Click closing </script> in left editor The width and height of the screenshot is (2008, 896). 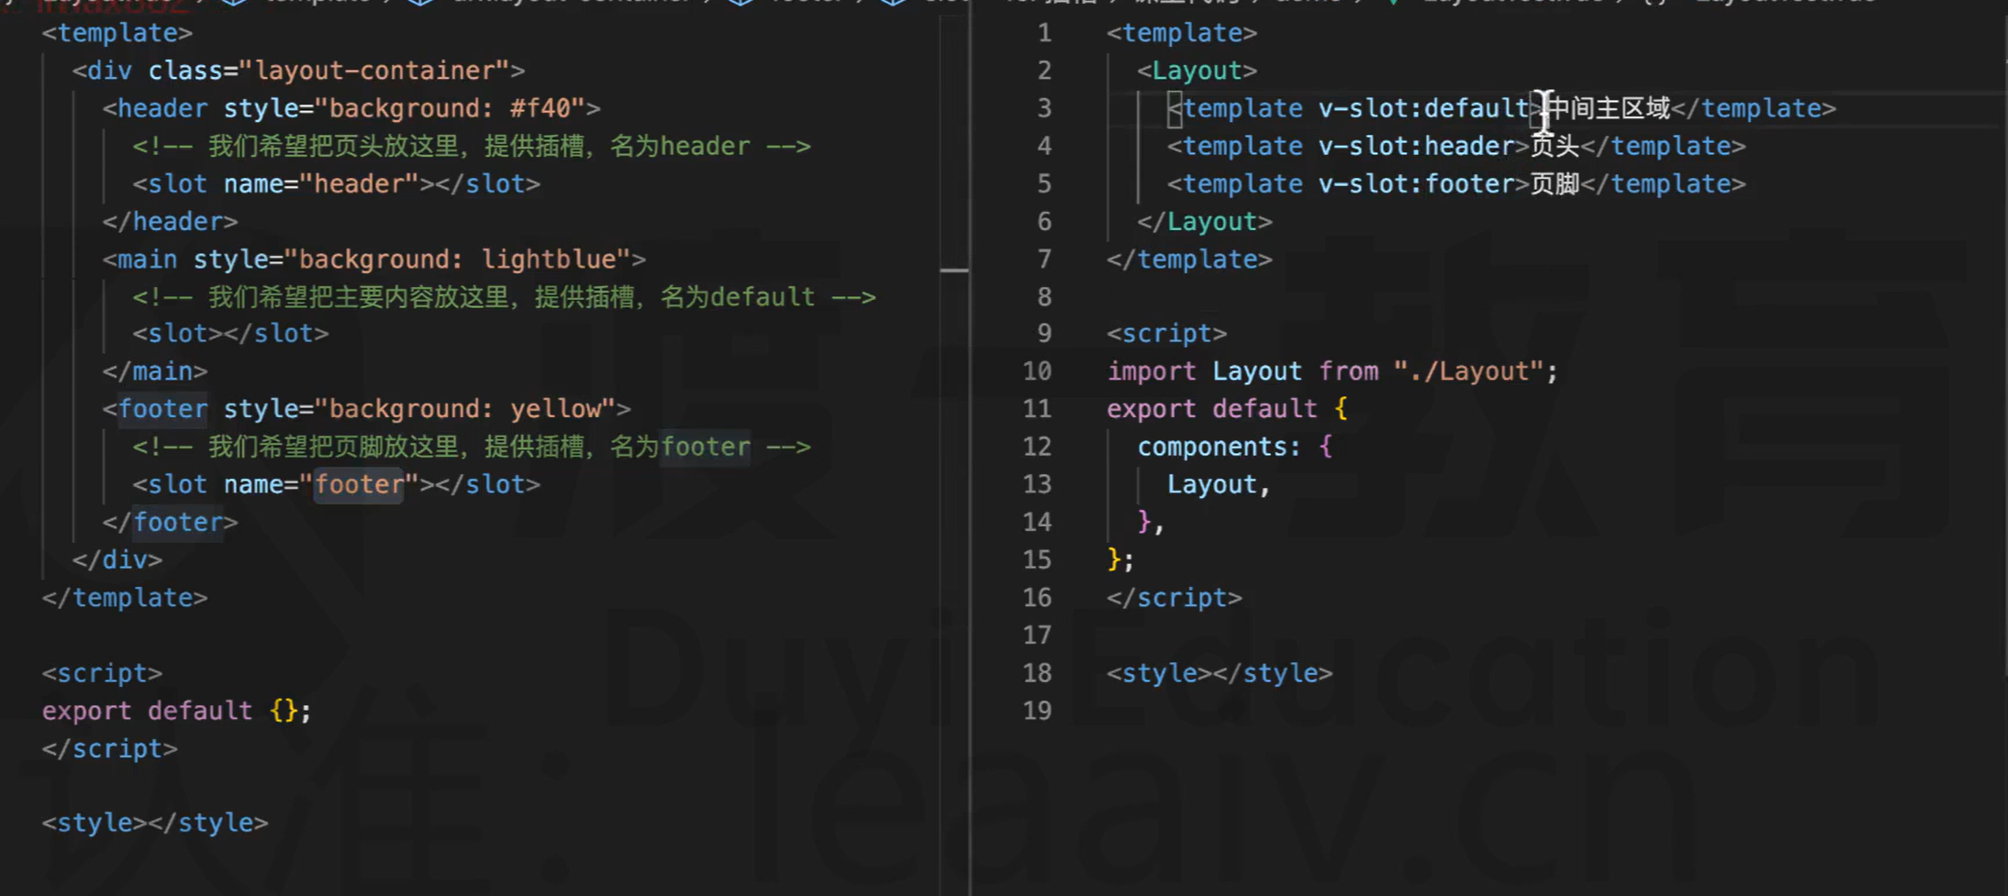click(x=110, y=748)
